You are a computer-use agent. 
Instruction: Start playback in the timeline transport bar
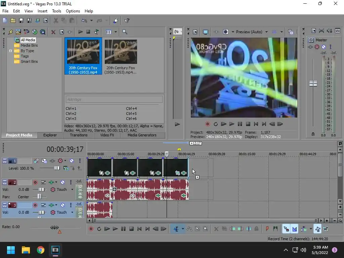point(115,229)
